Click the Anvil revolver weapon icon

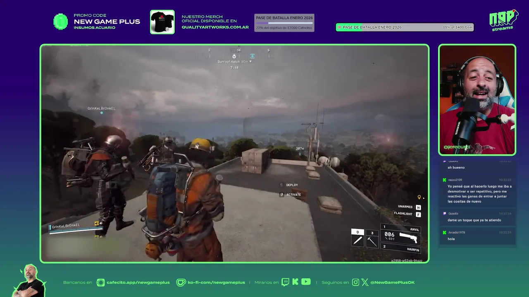click(408, 238)
